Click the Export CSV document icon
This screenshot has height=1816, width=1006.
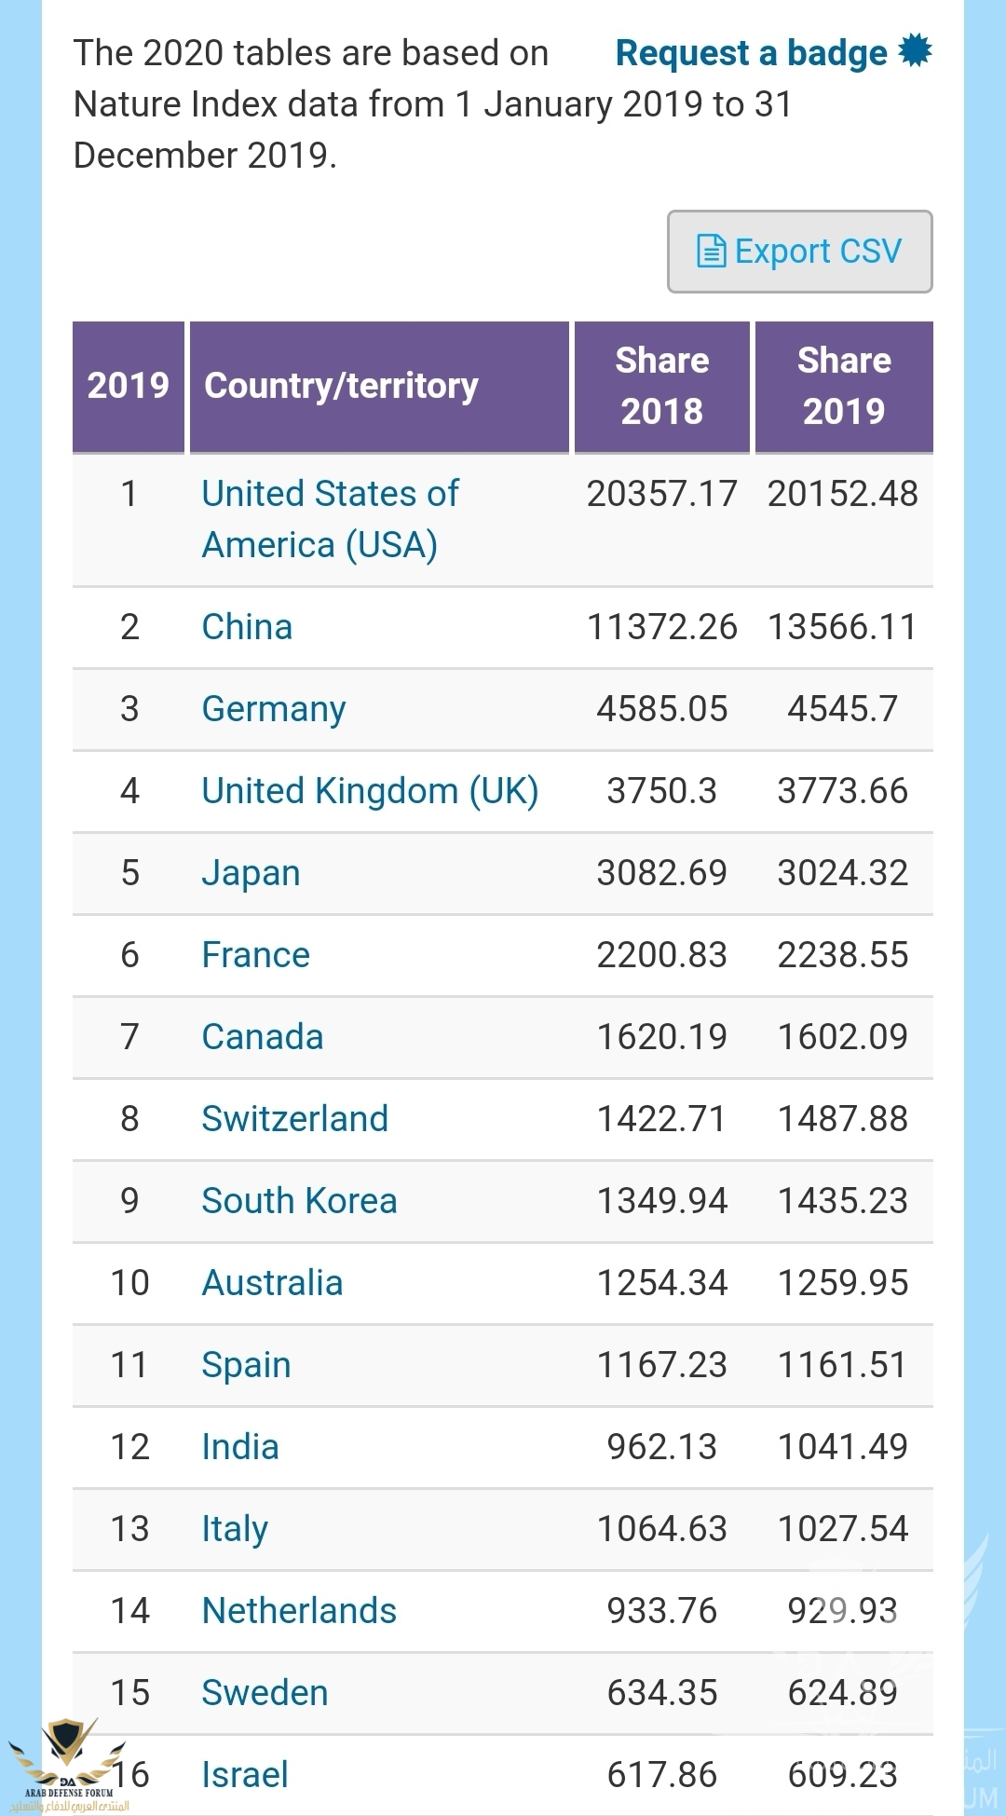pyautogui.click(x=711, y=252)
